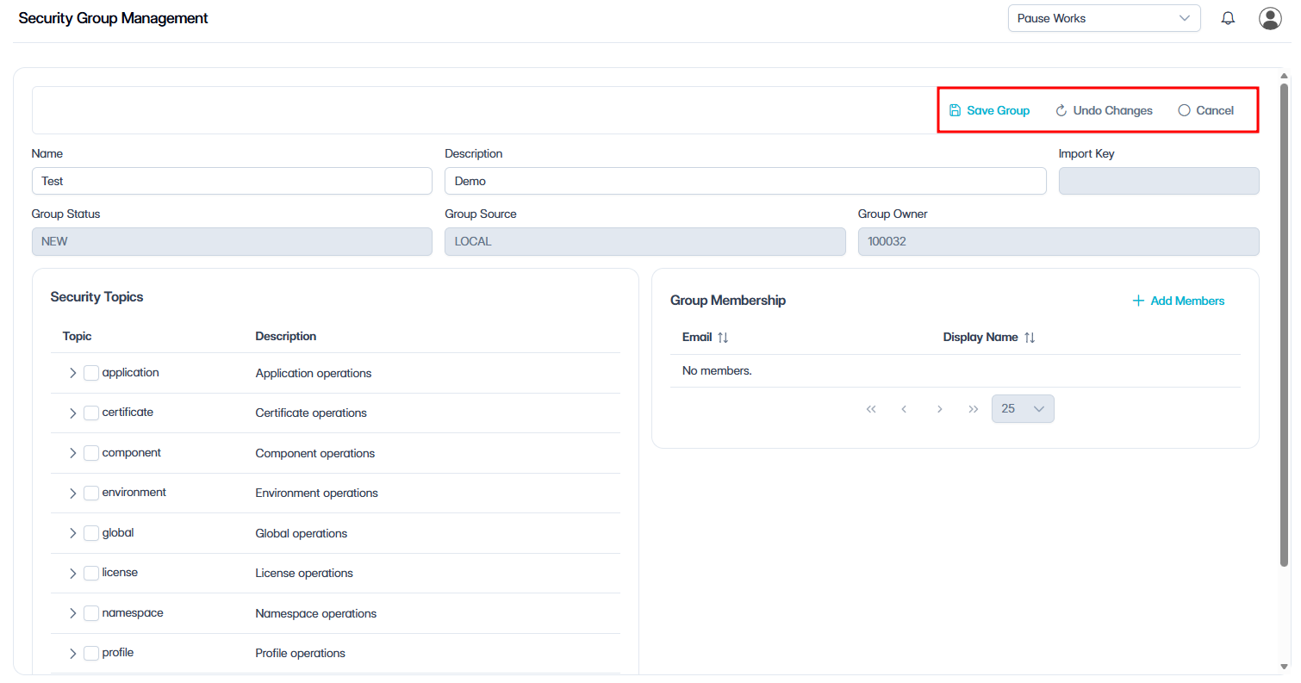Viewport: 1301px width, 683px height.
Task: Go to previous page of members
Action: pos(904,409)
